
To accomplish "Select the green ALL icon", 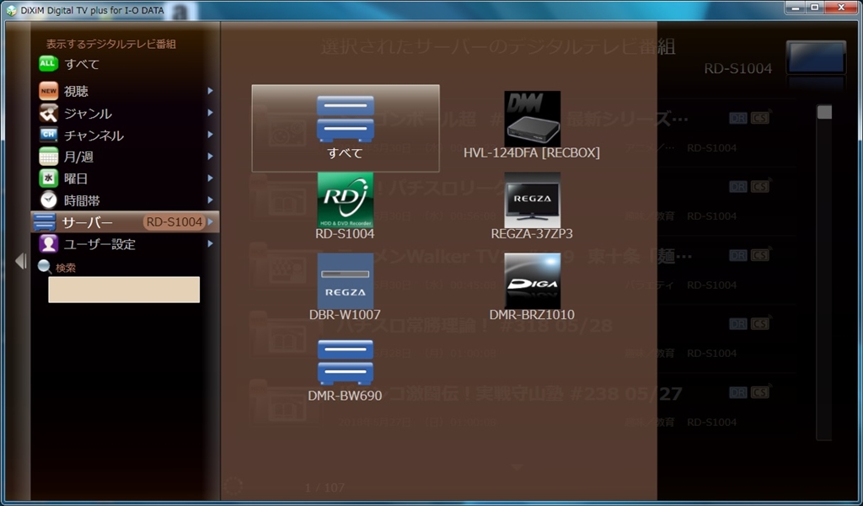I will [48, 64].
